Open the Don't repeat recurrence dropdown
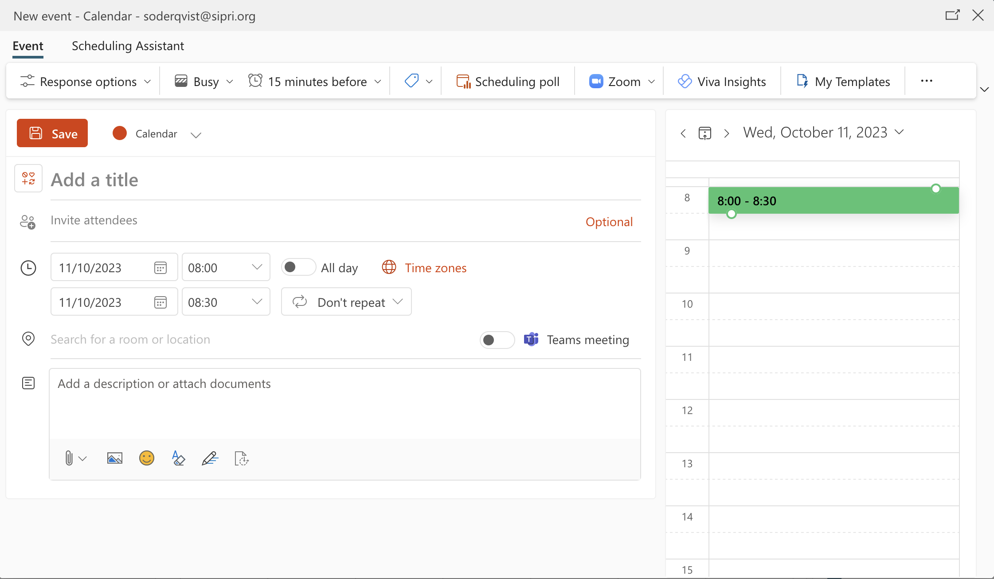The image size is (994, 579). (x=346, y=302)
